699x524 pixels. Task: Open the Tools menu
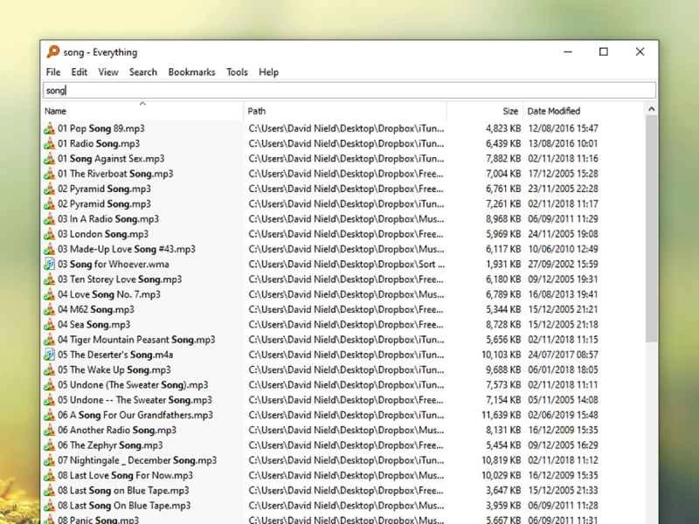(236, 72)
